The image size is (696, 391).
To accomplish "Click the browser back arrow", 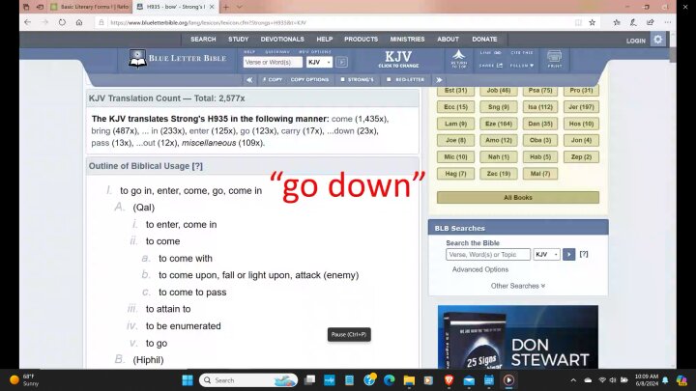I will (x=27, y=22).
